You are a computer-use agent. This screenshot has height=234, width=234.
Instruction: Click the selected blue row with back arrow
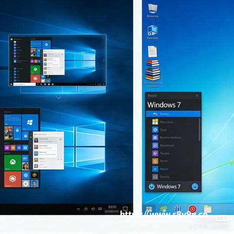pos(173,114)
